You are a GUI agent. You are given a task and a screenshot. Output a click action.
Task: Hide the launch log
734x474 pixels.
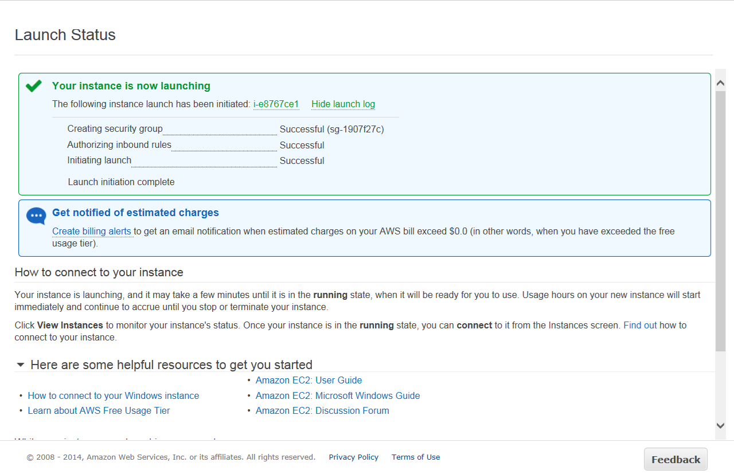point(343,104)
